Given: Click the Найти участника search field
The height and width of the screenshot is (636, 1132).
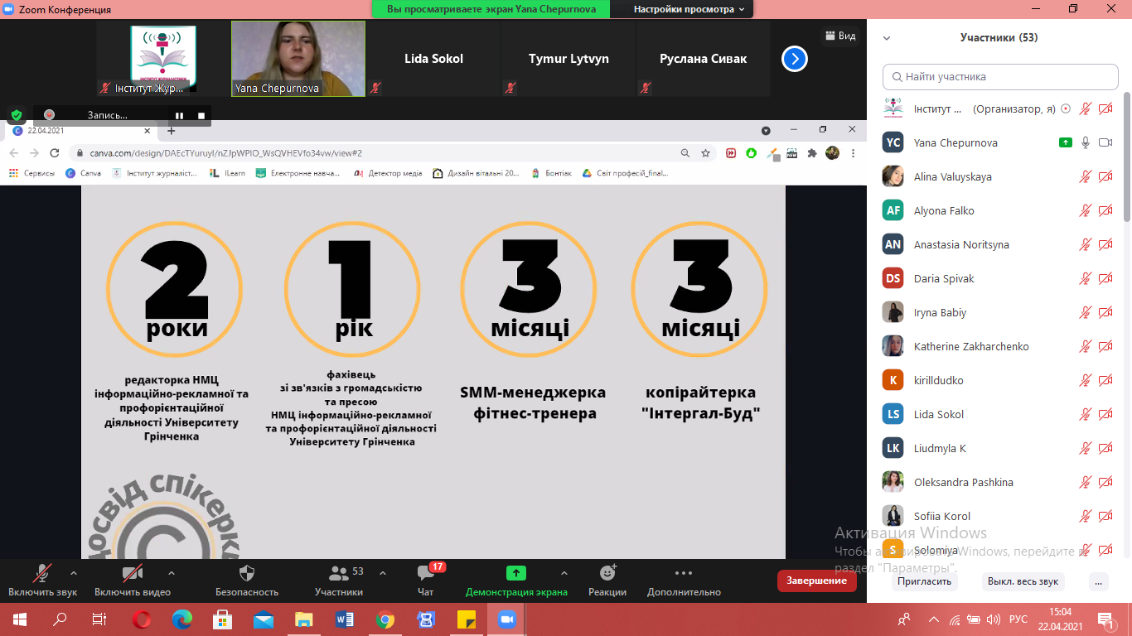Looking at the screenshot, I should (x=1000, y=77).
